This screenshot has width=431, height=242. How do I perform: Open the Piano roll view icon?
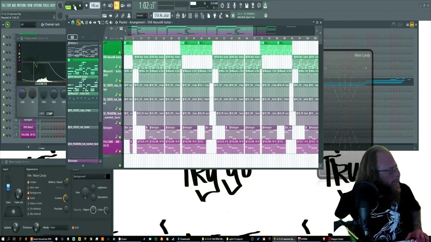click(184, 15)
